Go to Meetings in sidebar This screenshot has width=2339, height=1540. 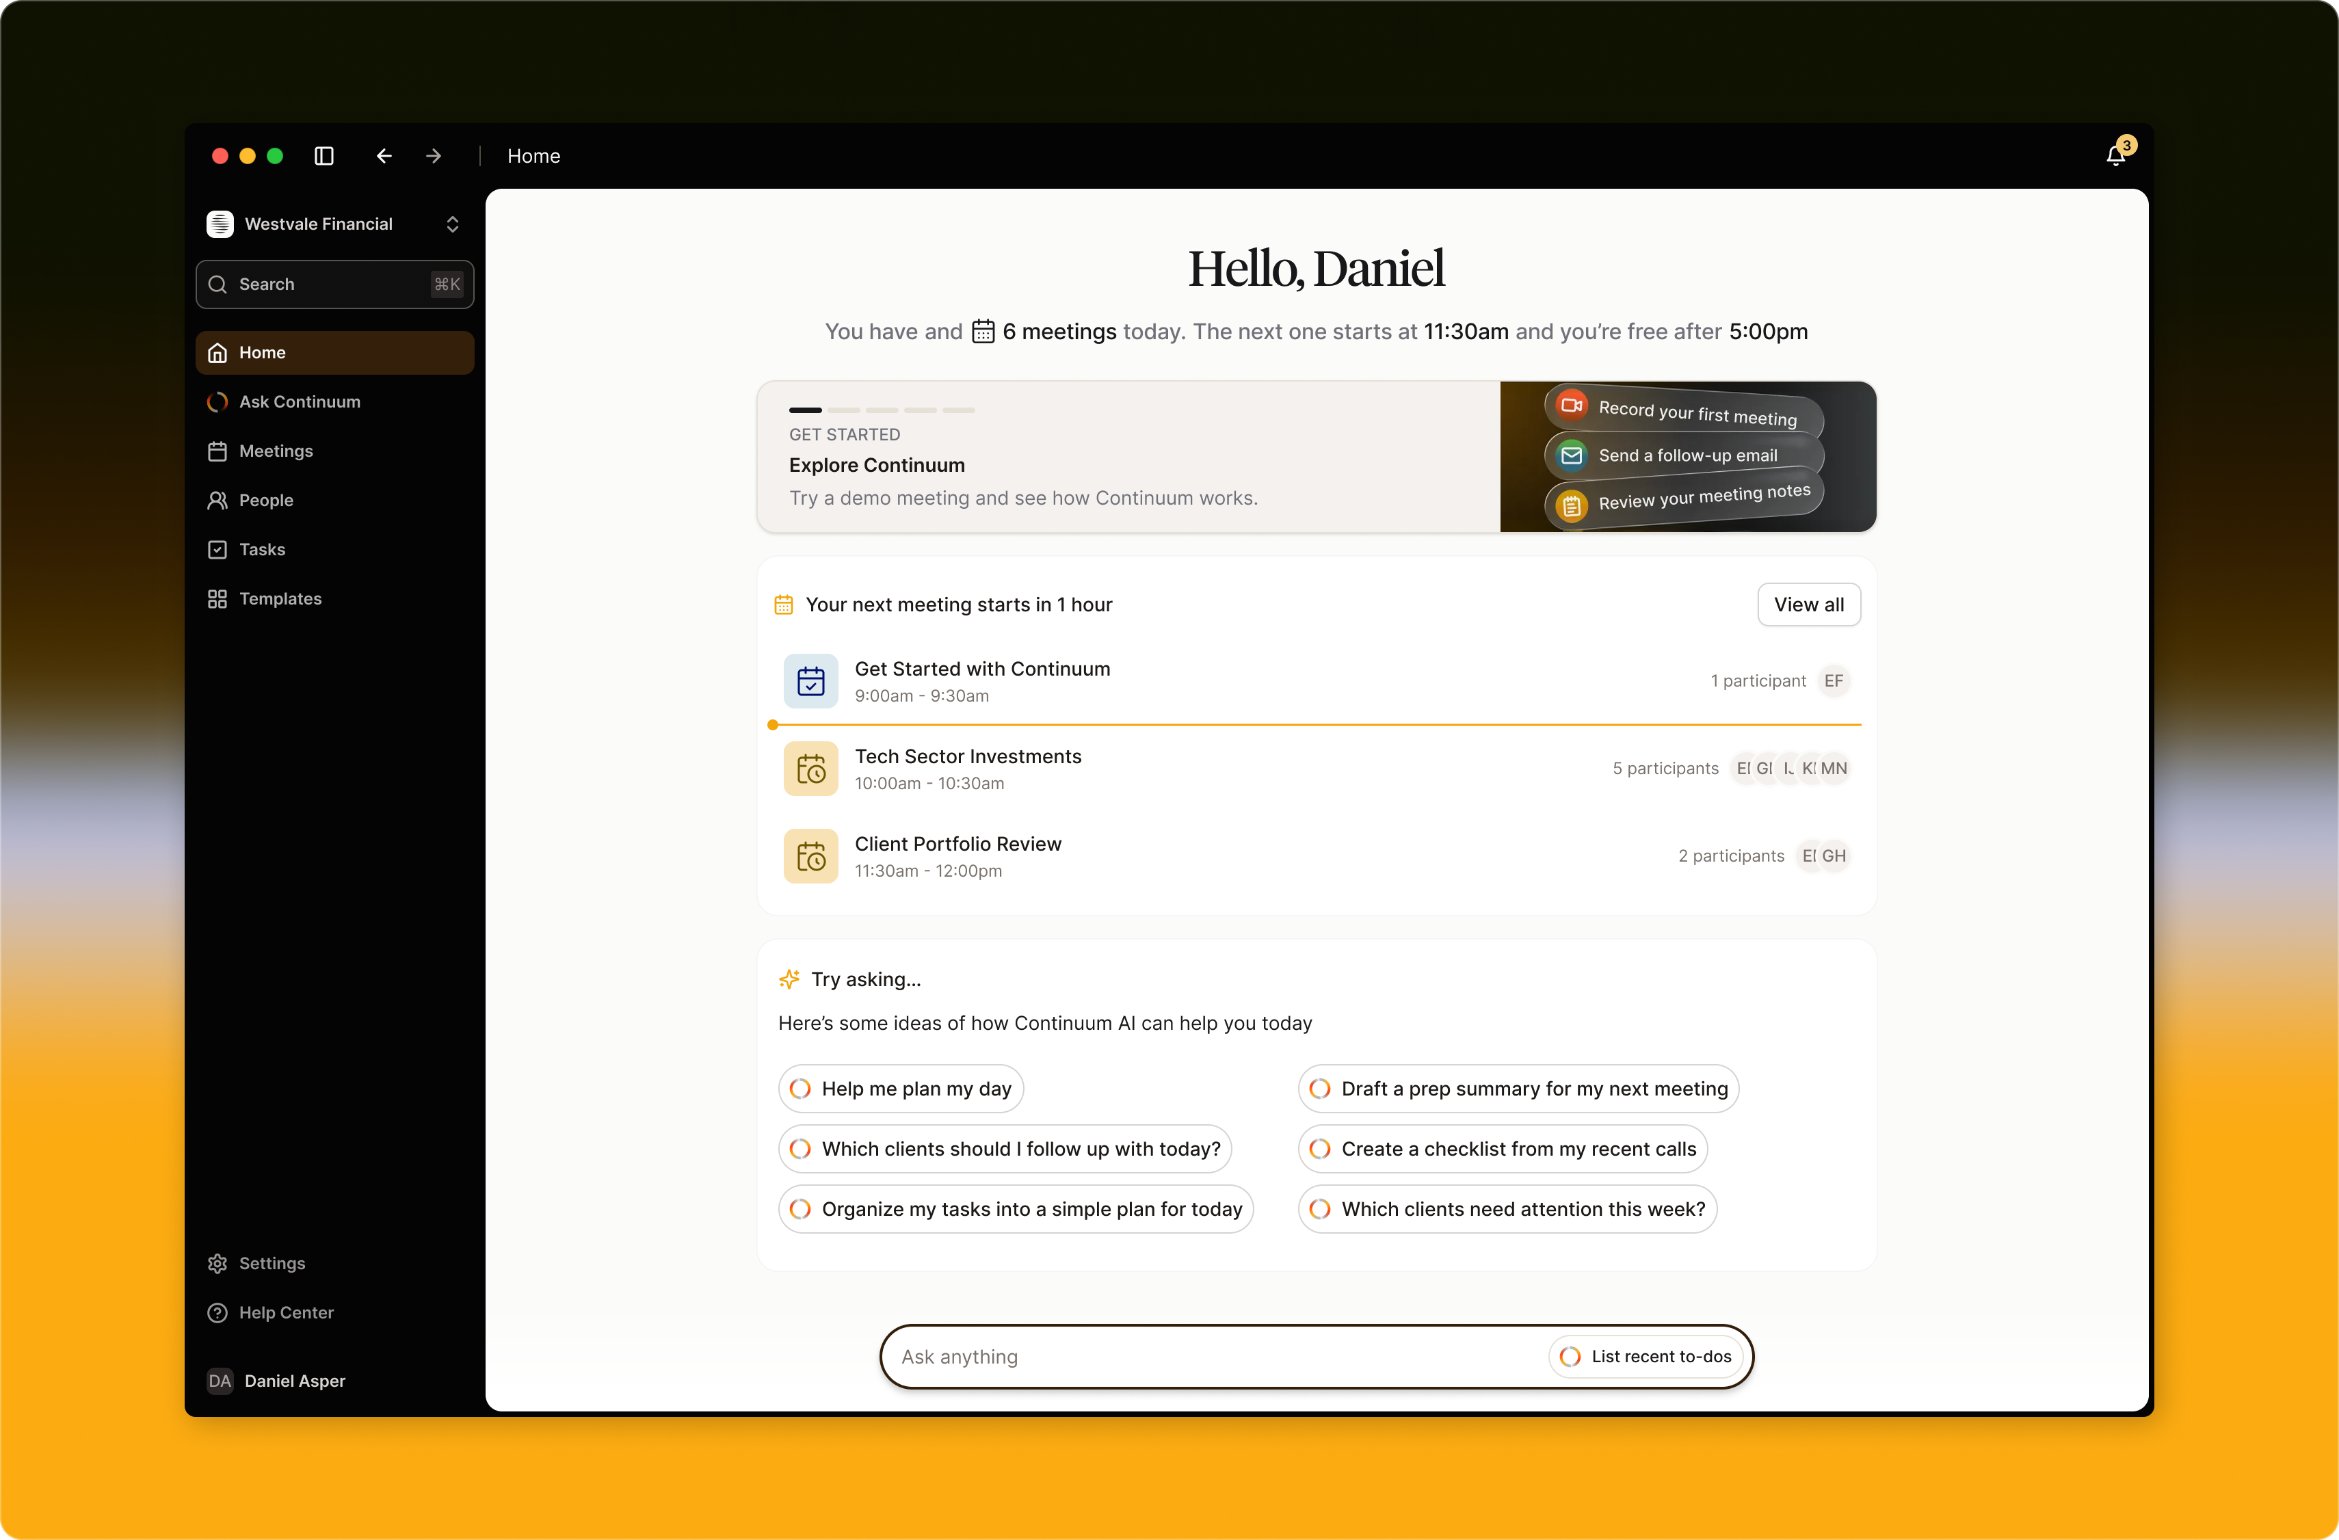tap(275, 451)
